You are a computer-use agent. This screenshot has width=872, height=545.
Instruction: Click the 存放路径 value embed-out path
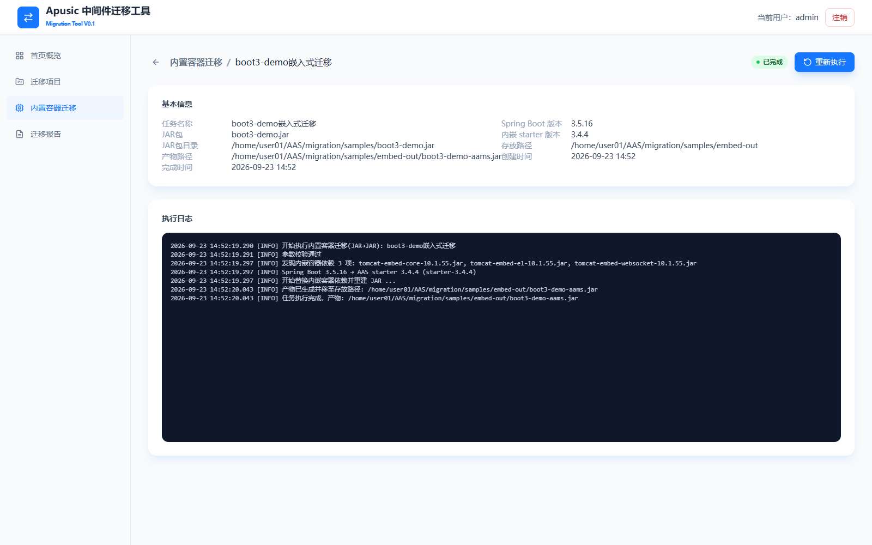pyautogui.click(x=664, y=146)
